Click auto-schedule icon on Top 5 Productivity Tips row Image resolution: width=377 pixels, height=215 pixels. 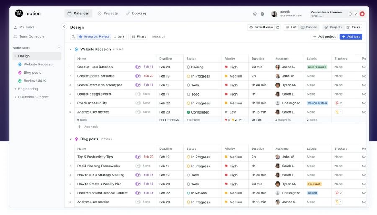[138, 157]
